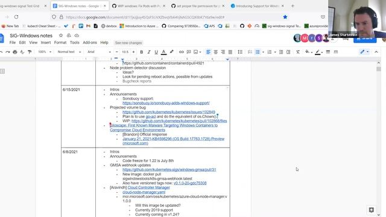Select the Paint format roller icon
The height and width of the screenshot is (217, 386).
pos(30,52)
